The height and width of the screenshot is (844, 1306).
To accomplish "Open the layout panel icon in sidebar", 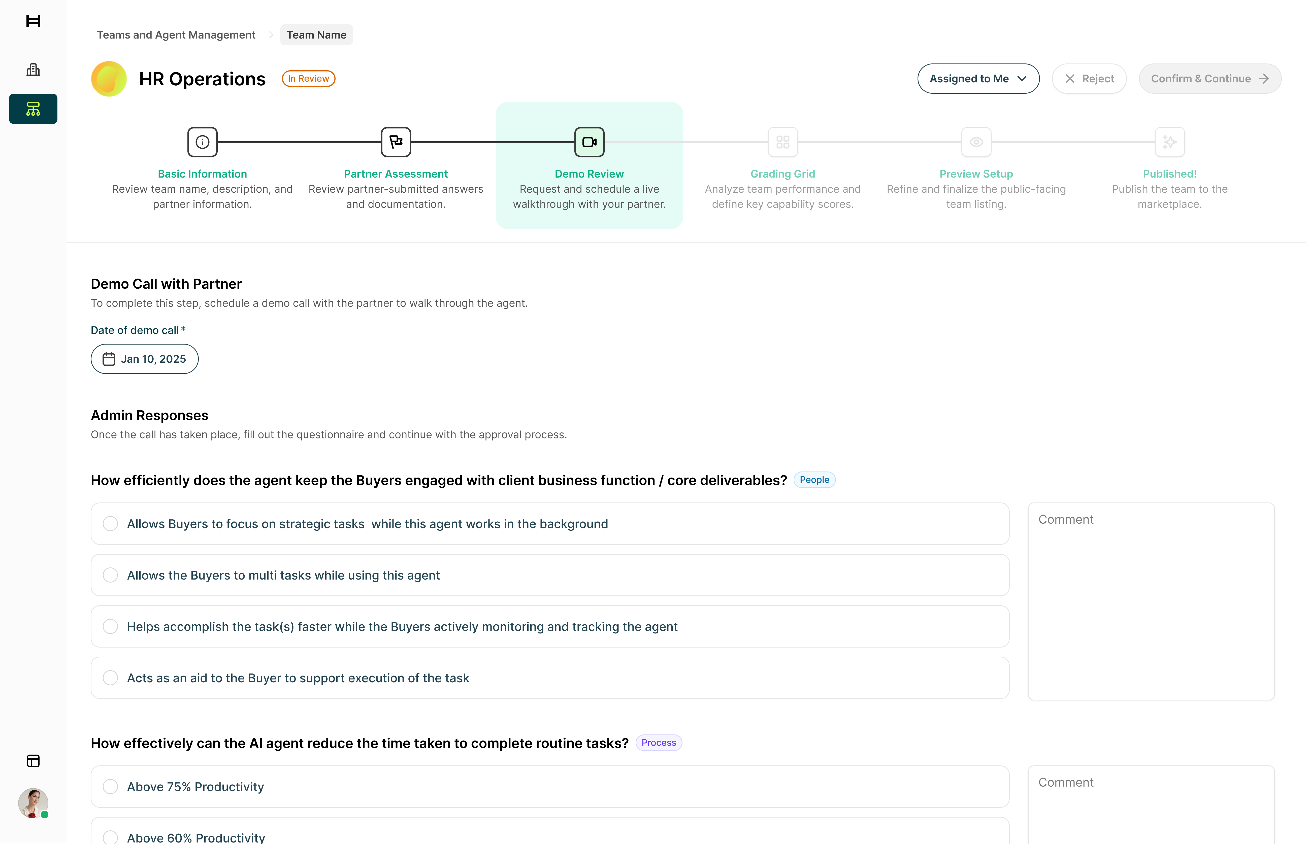I will 33,761.
